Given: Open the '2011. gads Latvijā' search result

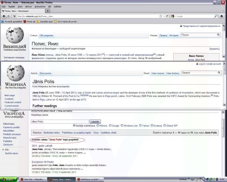Looking at the screenshot, I should [42, 146].
